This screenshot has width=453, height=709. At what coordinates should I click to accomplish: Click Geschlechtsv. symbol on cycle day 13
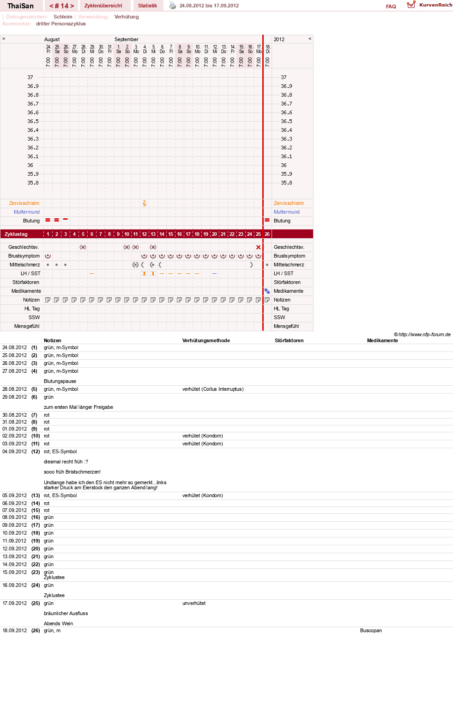tap(153, 247)
